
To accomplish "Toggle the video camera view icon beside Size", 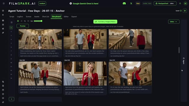I will (x=28, y=21).
